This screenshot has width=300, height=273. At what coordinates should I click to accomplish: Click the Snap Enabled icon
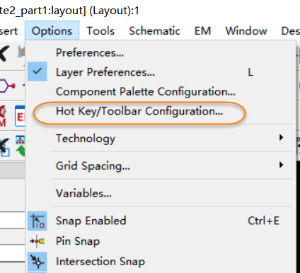(x=37, y=221)
